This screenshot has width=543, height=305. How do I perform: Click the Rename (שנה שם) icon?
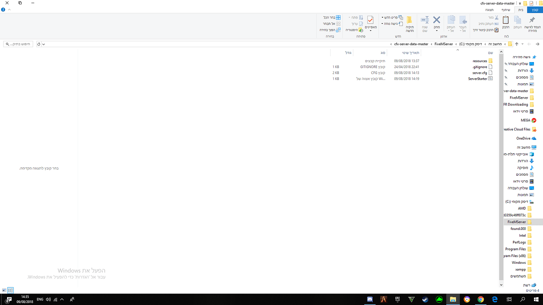[425, 20]
